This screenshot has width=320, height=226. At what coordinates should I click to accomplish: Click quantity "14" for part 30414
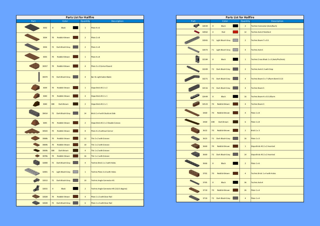pos(85,113)
